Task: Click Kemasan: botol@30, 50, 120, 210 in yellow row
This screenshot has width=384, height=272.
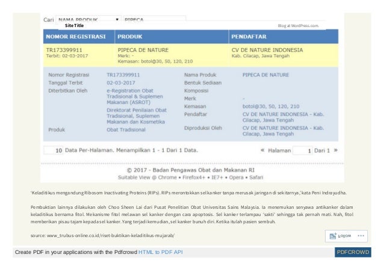Action: 155,61
